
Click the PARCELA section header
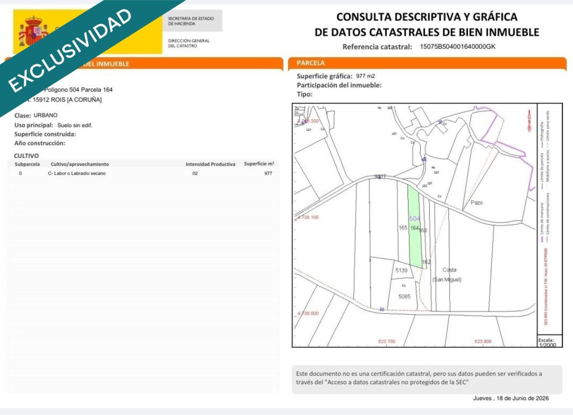pos(310,63)
